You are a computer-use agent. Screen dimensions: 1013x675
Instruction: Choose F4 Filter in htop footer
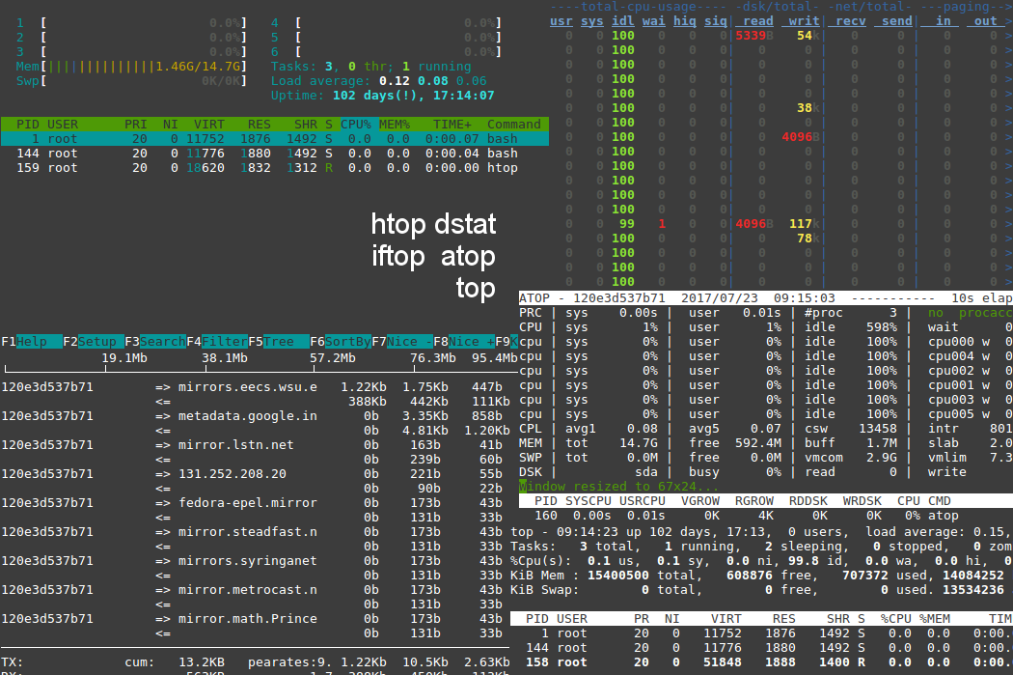(x=217, y=342)
